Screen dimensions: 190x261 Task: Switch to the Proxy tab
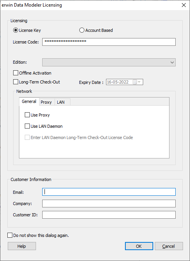46,102
